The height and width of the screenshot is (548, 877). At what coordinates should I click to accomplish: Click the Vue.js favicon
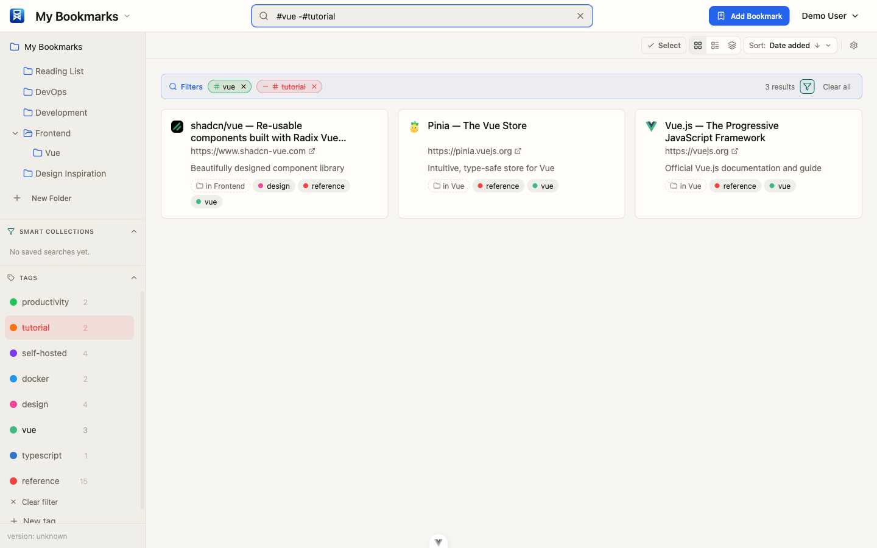pos(651,126)
